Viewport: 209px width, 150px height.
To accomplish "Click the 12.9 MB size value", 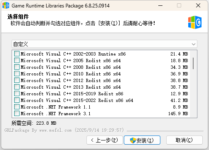I will point(179,94).
